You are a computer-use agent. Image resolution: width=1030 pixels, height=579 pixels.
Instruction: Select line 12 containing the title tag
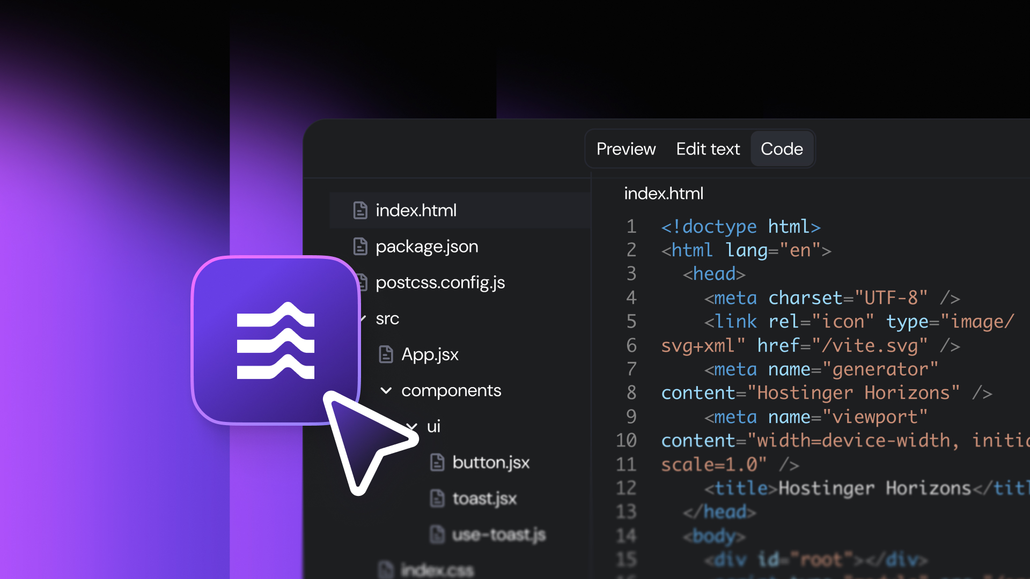[x=858, y=488]
